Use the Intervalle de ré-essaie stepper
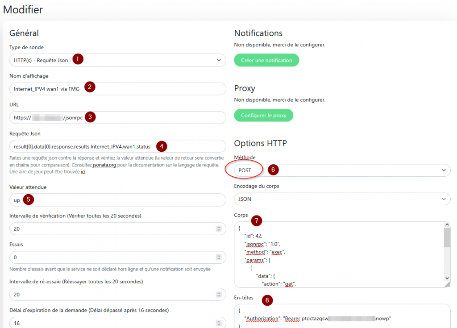The height and width of the screenshot is (328, 457). click(x=219, y=295)
